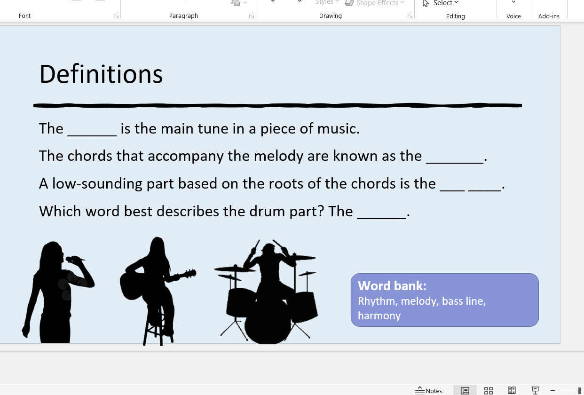This screenshot has height=395, width=584.
Task: Open the Paragraph dialog launcher
Action: (252, 16)
